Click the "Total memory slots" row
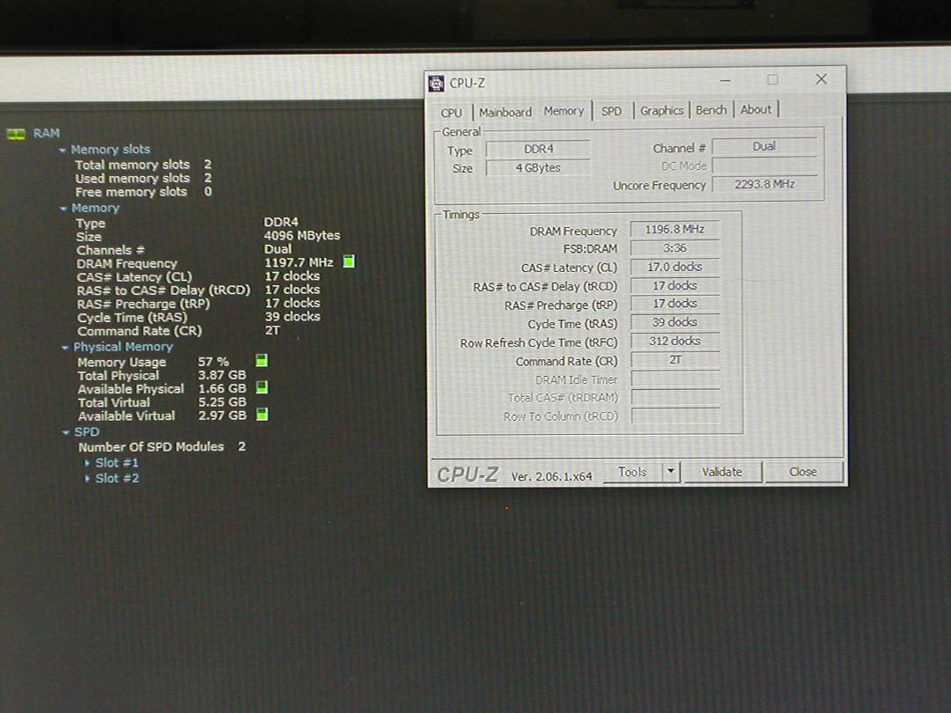Image resolution: width=951 pixels, height=713 pixels. click(x=144, y=165)
